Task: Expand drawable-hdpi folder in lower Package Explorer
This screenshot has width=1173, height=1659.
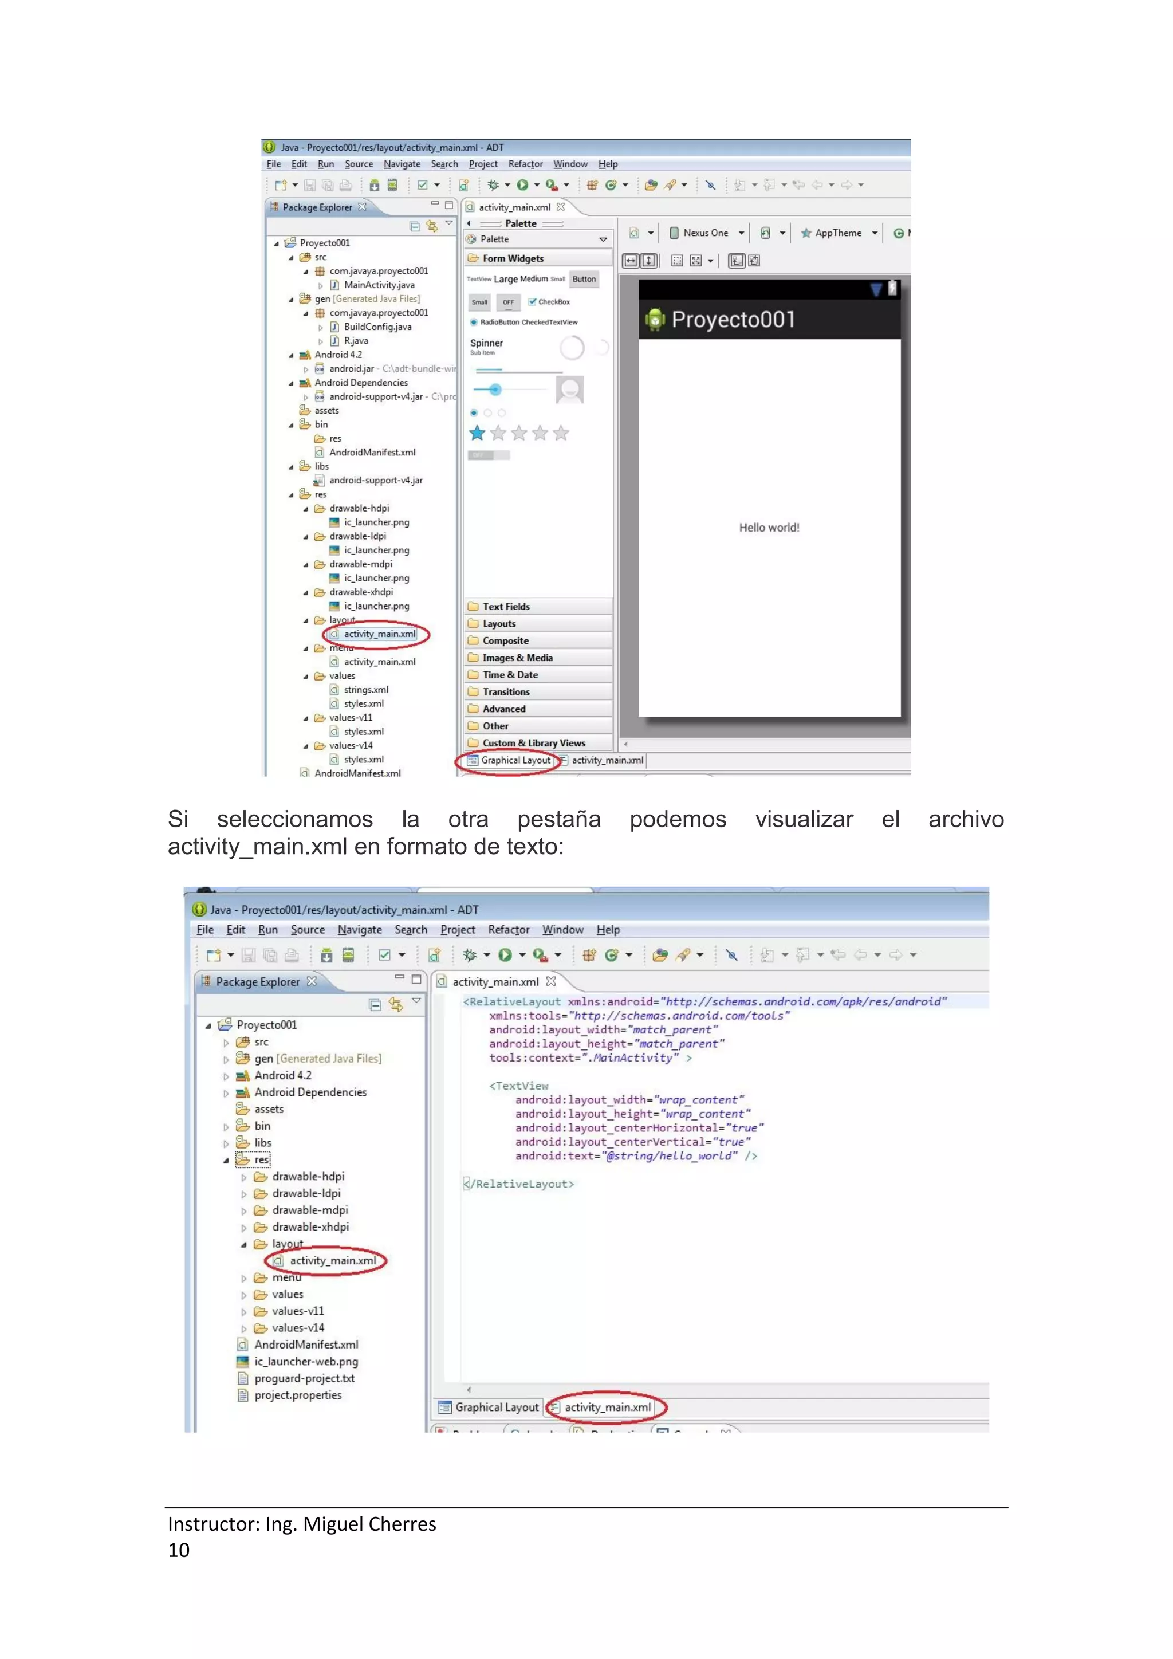Action: pos(244,1178)
